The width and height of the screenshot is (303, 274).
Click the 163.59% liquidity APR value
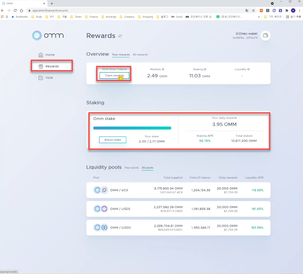257,228
